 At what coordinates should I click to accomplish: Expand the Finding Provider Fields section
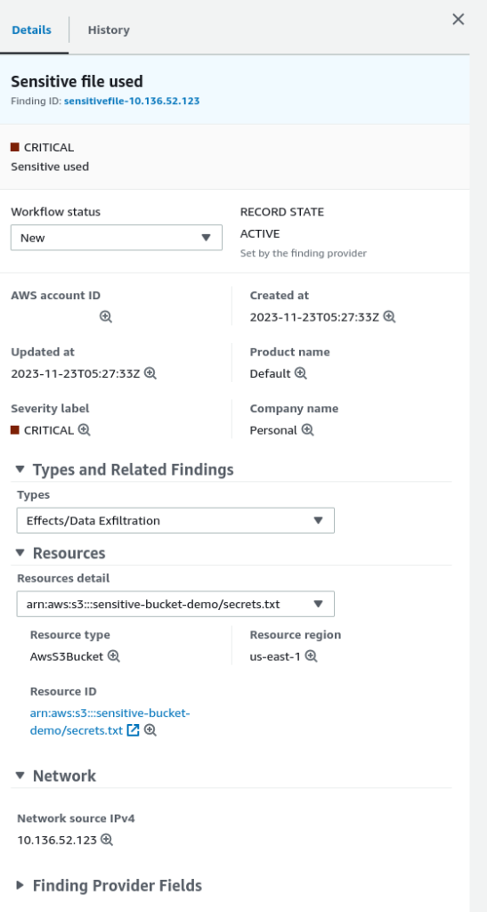click(x=110, y=885)
